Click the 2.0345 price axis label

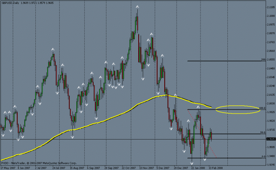tap(271, 77)
